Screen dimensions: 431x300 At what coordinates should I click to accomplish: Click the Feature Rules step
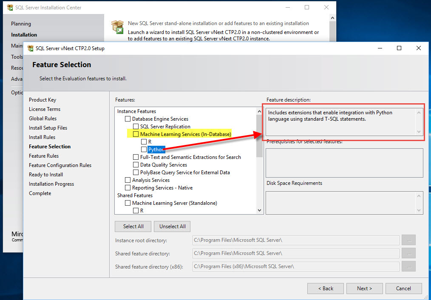coord(44,156)
